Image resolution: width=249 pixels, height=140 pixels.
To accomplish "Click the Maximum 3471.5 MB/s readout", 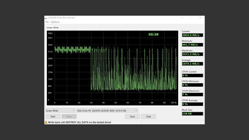I will pos(192,54).
